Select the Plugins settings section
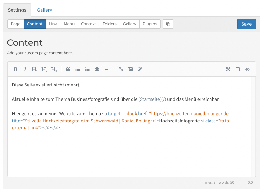Screen dimensions: 265x192 point(150,24)
